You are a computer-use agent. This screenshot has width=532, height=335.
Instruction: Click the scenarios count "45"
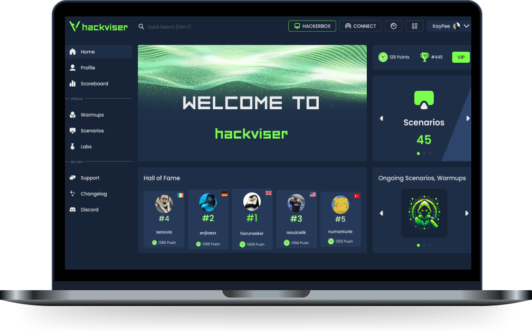point(424,140)
